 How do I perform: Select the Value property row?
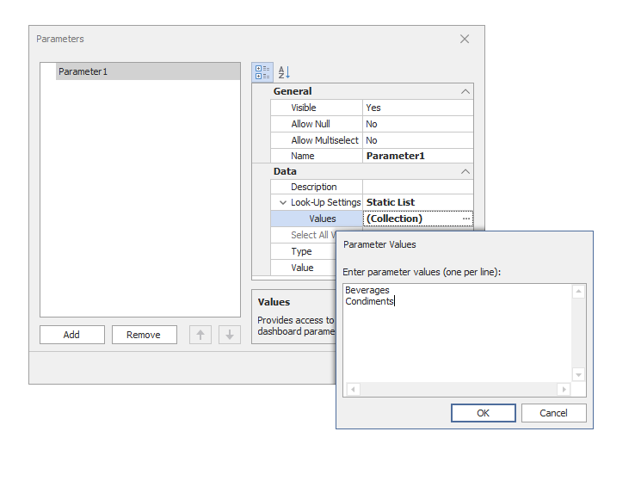click(304, 268)
